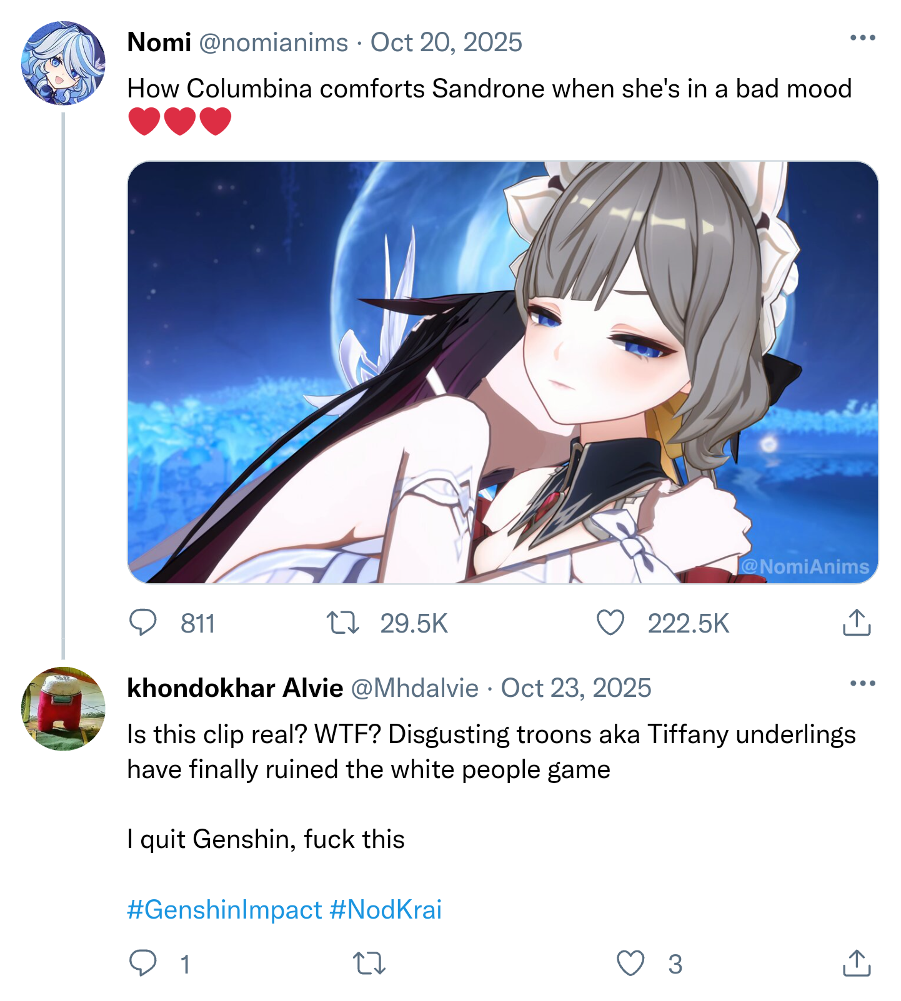The image size is (901, 1001).
Task: Share khondokhar Alvie's reply
Action: point(857,962)
